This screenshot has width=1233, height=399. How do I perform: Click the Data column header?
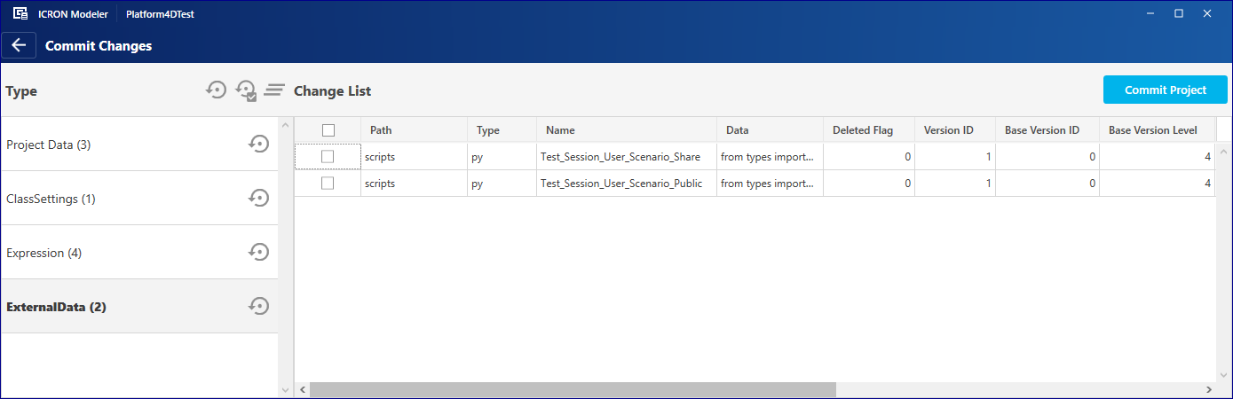point(771,129)
